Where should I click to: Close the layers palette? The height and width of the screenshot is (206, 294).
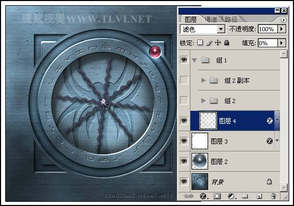click(284, 11)
